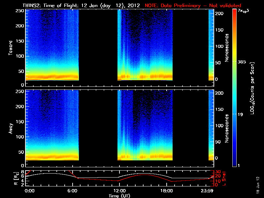Select the "Away" y-axis label
This screenshot has width=264, height=198.
point(11,128)
